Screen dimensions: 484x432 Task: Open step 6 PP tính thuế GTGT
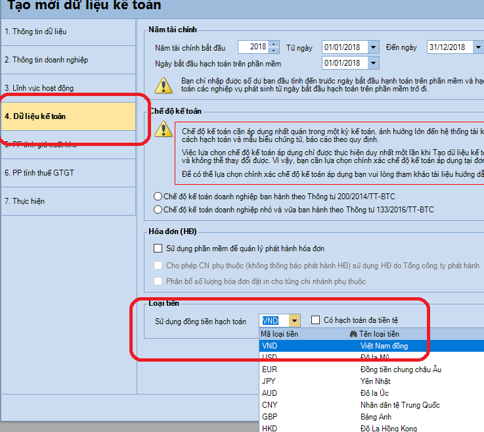(x=68, y=173)
